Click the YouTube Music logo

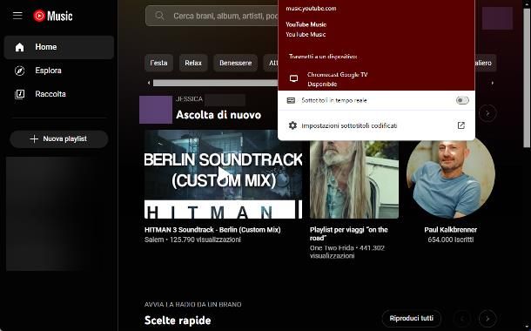click(x=53, y=16)
